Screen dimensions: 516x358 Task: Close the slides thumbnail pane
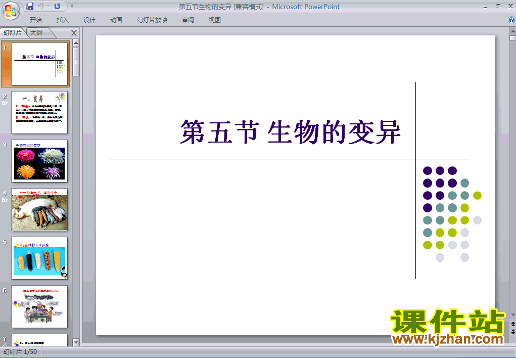74,33
